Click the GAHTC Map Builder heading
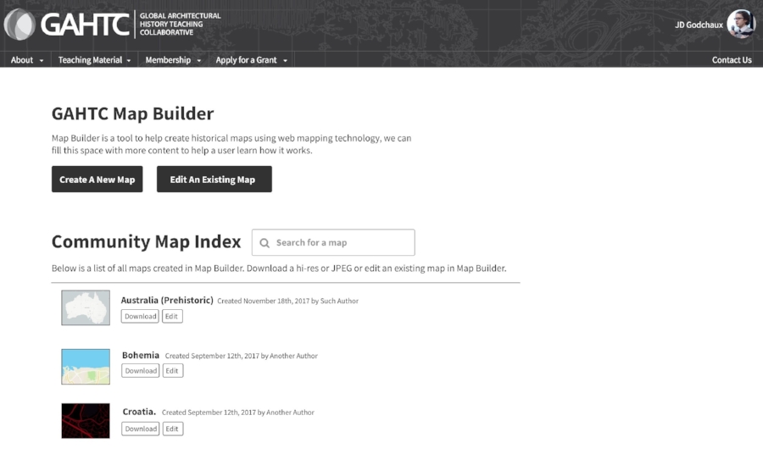Viewport: 763px width, 454px height. click(x=133, y=113)
